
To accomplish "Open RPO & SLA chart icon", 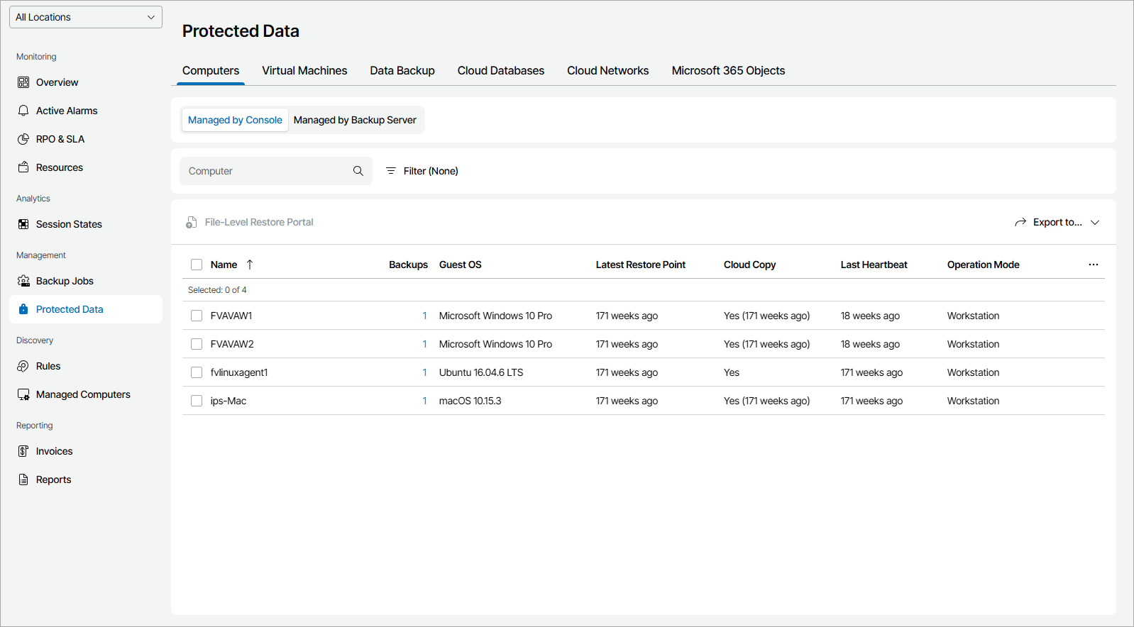I will point(23,139).
